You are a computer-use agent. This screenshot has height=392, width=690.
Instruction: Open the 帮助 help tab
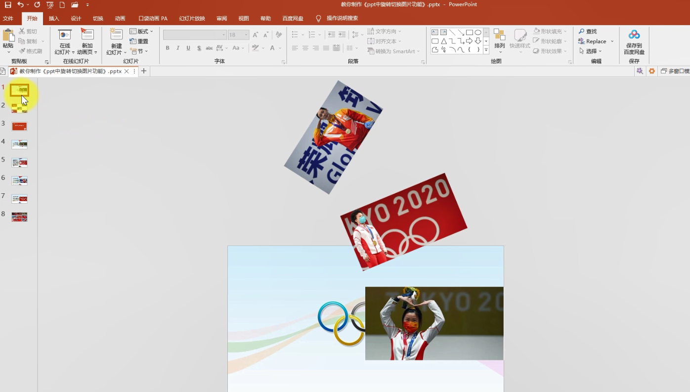coord(265,18)
